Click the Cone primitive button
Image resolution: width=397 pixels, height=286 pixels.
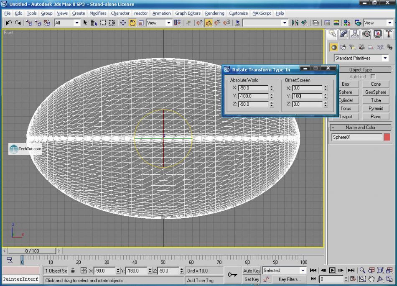(x=376, y=84)
